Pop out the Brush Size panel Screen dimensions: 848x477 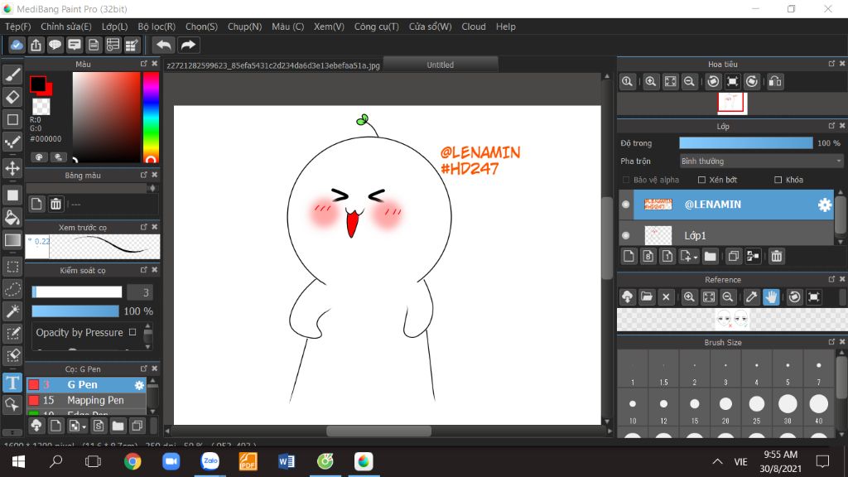point(831,342)
